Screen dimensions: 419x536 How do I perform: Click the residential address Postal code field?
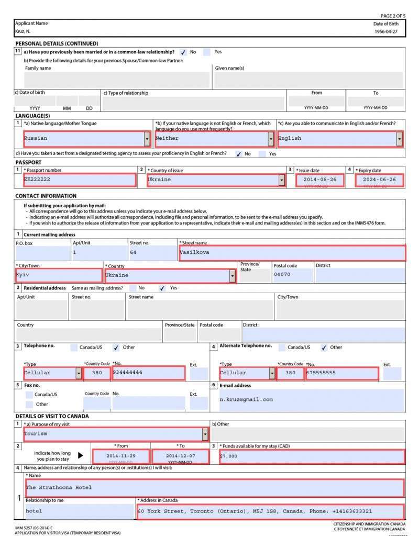tap(219, 336)
